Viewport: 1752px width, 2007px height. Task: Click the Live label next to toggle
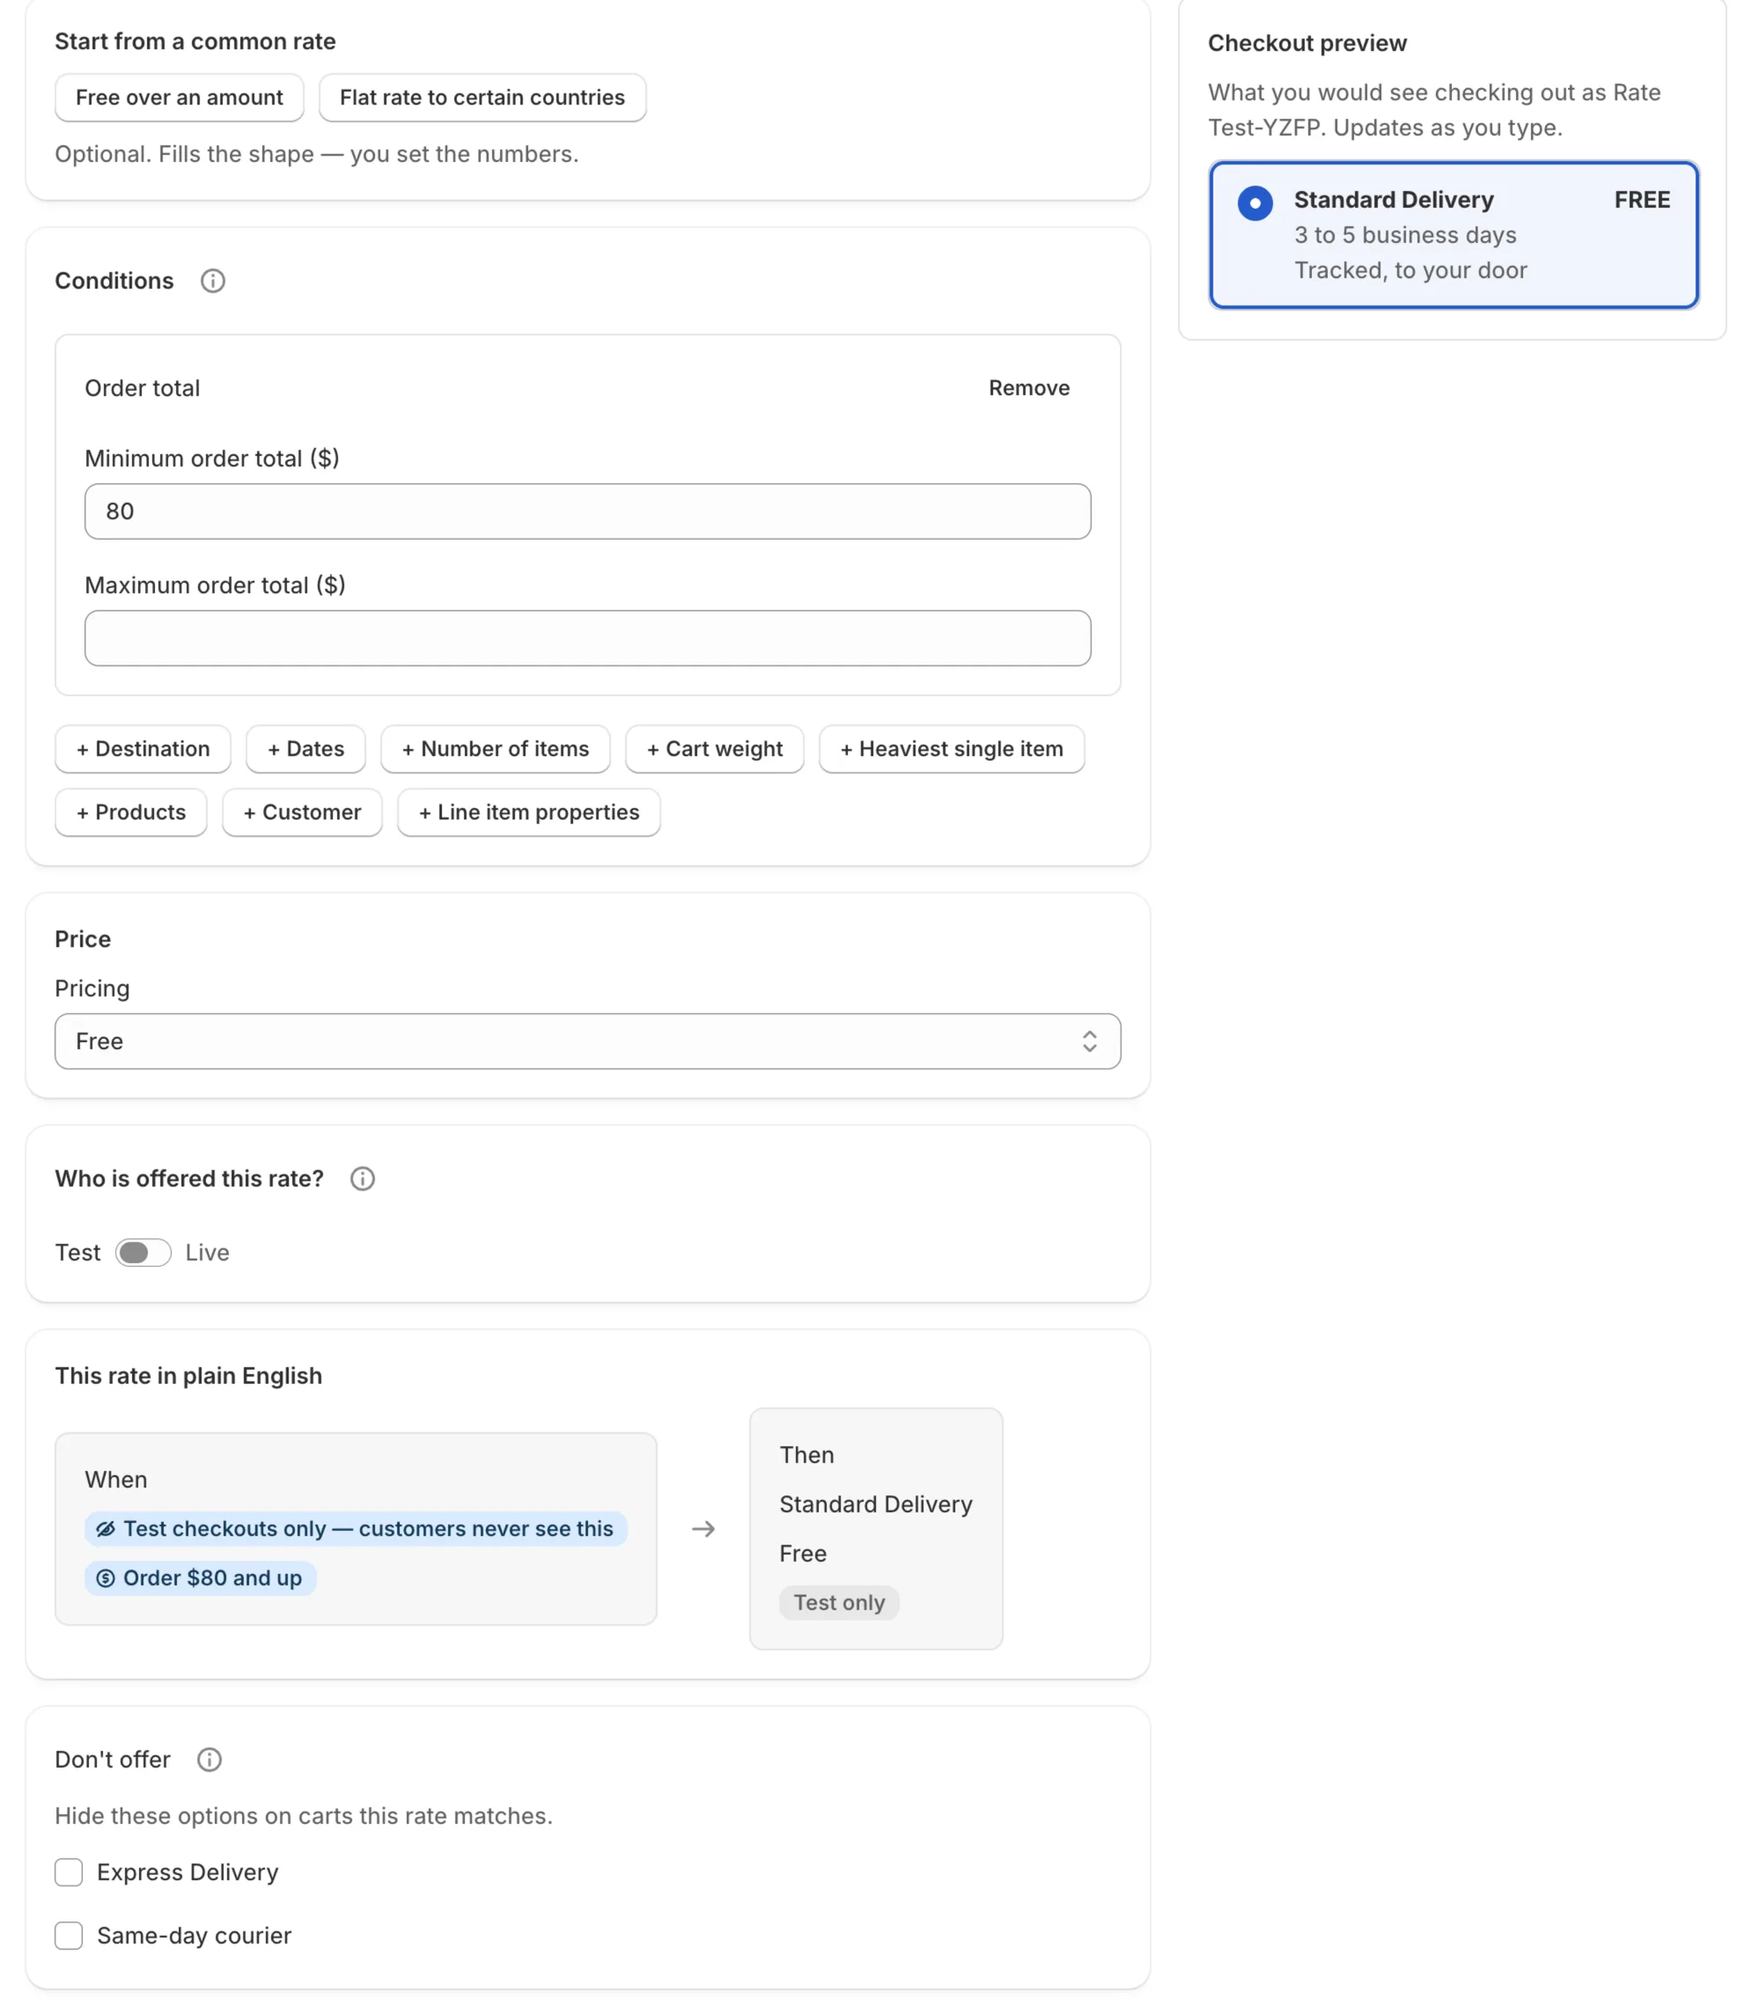(x=207, y=1253)
